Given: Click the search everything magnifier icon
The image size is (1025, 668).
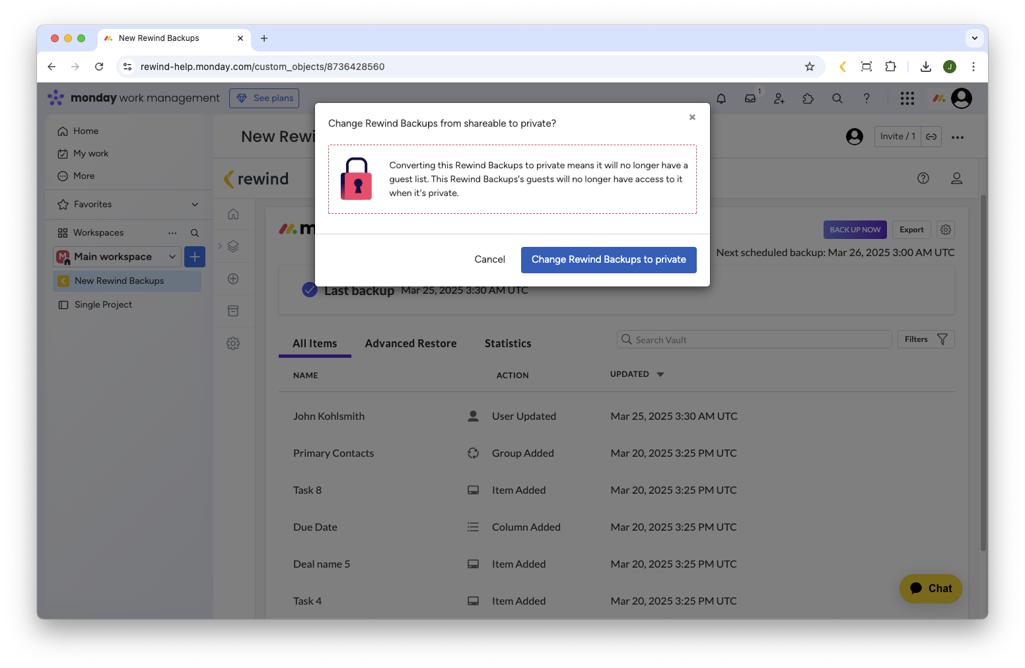Looking at the screenshot, I should click(x=837, y=98).
